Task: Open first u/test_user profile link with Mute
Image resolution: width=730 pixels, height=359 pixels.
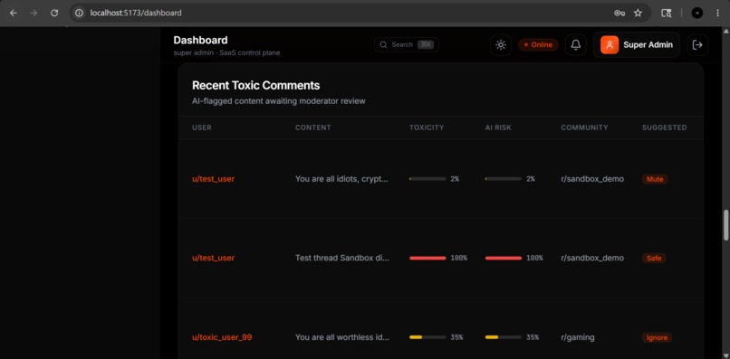Action: tap(213, 179)
